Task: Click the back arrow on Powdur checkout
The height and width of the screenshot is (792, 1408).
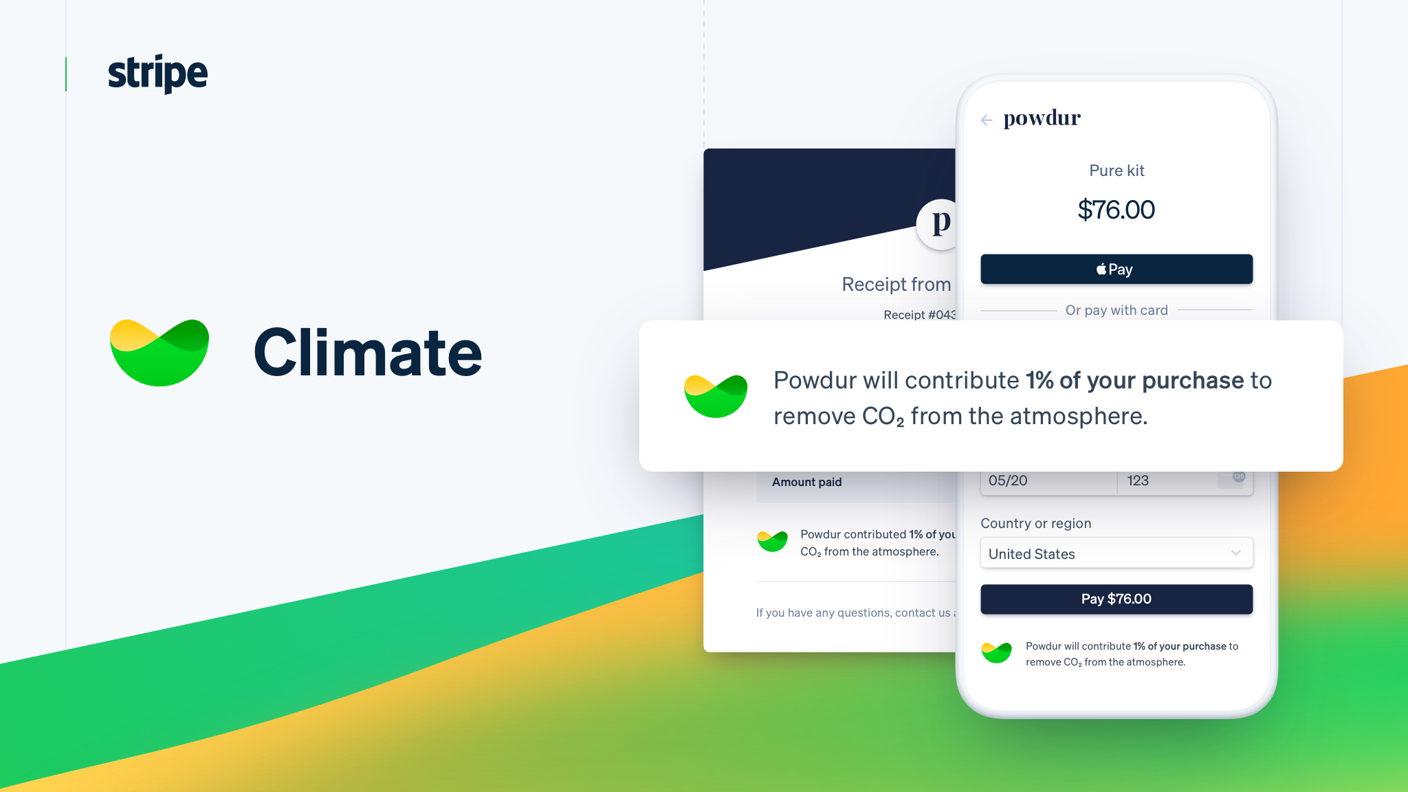Action: [x=987, y=120]
